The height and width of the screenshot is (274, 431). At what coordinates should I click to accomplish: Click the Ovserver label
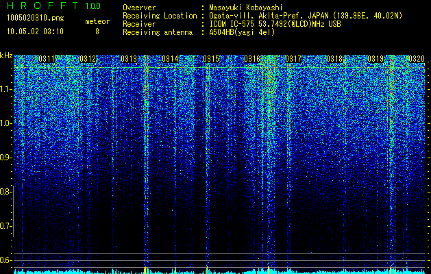[139, 8]
